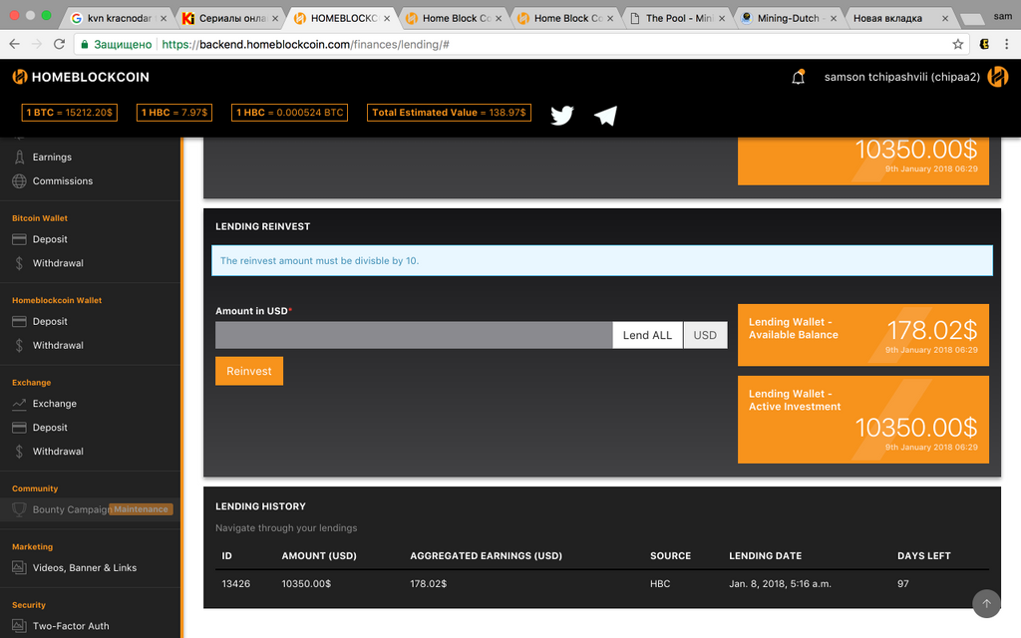Click Exchange section Withdrawal dollar icon
Image resolution: width=1021 pixels, height=638 pixels.
pyautogui.click(x=20, y=452)
